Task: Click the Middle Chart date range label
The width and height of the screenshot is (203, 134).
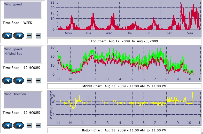Action: point(124,86)
